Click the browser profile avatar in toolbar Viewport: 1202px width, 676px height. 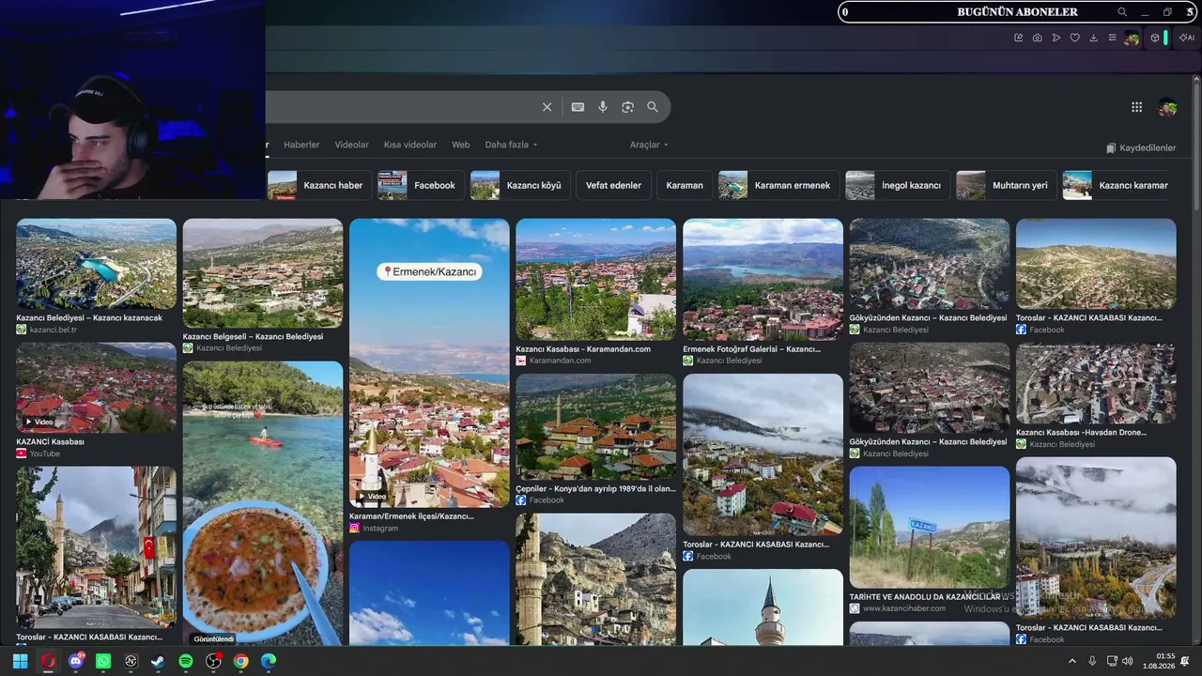pos(1132,38)
